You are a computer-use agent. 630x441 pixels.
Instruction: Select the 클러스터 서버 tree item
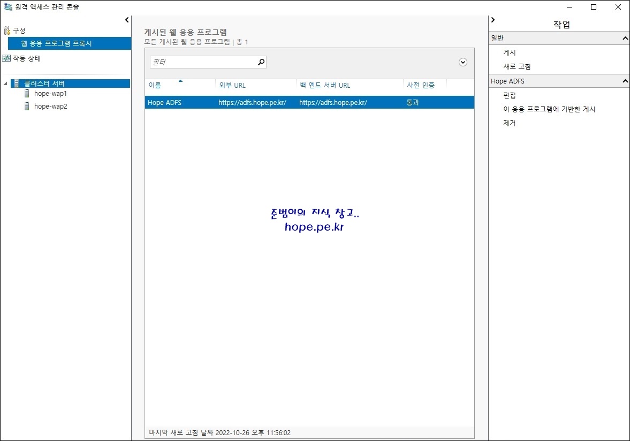[x=70, y=83]
